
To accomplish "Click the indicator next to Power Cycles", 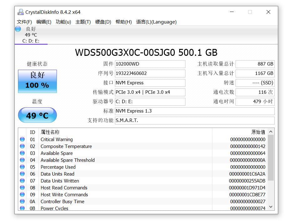I will (x=22, y=208).
